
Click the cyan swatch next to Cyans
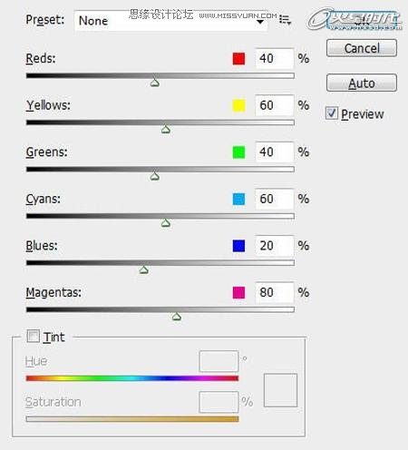(238, 199)
